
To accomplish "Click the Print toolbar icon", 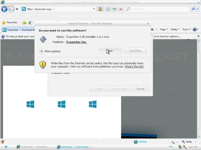I will [152, 29].
